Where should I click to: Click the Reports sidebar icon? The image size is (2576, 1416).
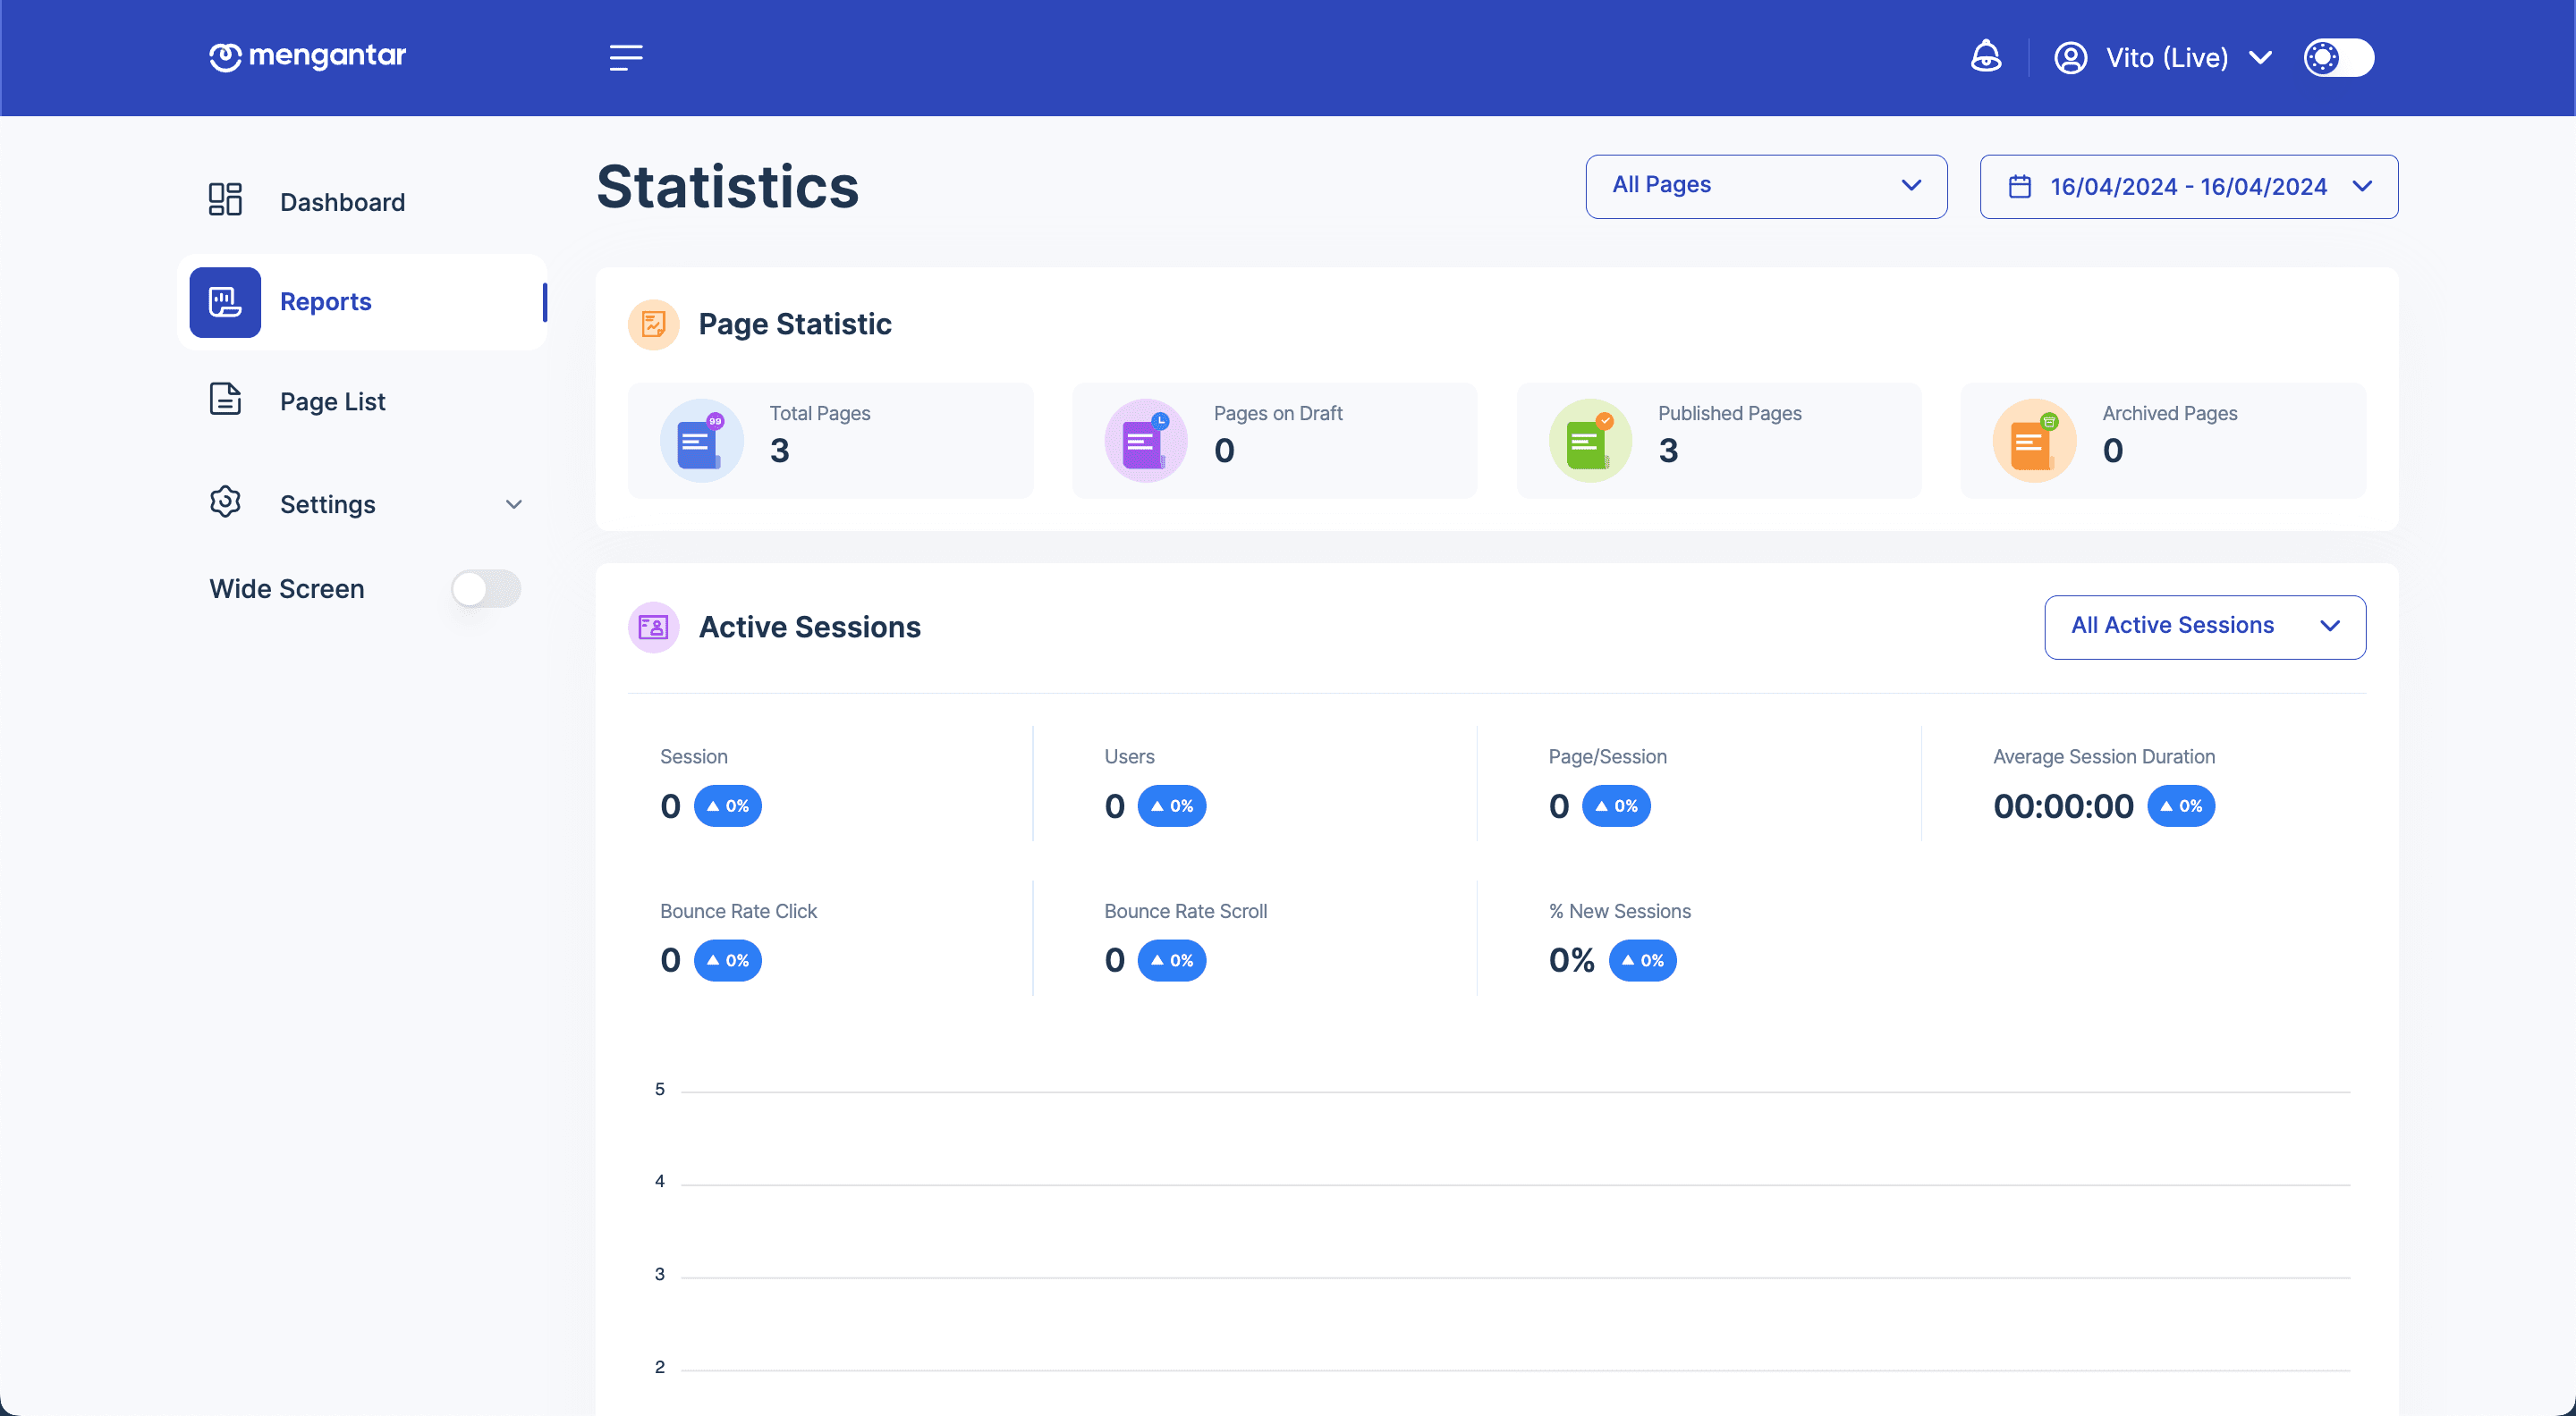tap(225, 300)
